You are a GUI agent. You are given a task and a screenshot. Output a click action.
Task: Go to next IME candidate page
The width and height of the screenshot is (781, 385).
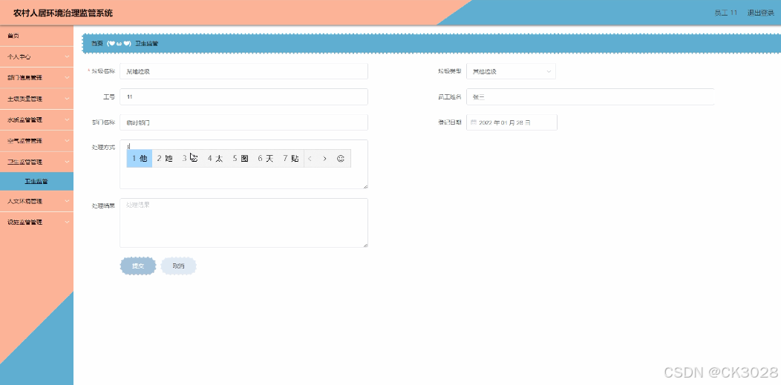324,159
